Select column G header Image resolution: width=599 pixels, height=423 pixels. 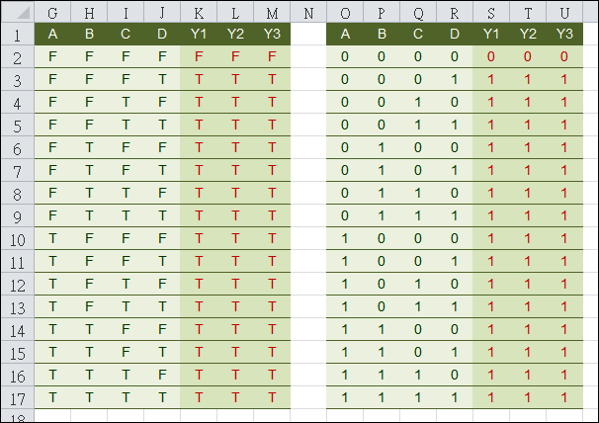tap(52, 13)
